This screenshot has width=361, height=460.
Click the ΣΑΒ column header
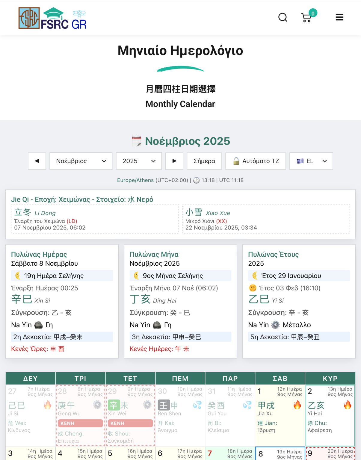pyautogui.click(x=280, y=379)
